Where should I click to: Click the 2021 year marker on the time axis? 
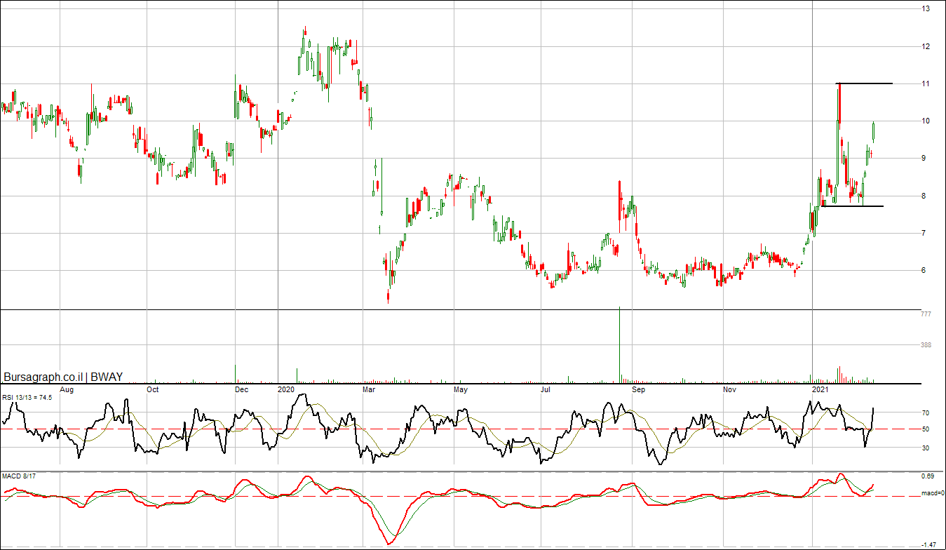point(819,389)
